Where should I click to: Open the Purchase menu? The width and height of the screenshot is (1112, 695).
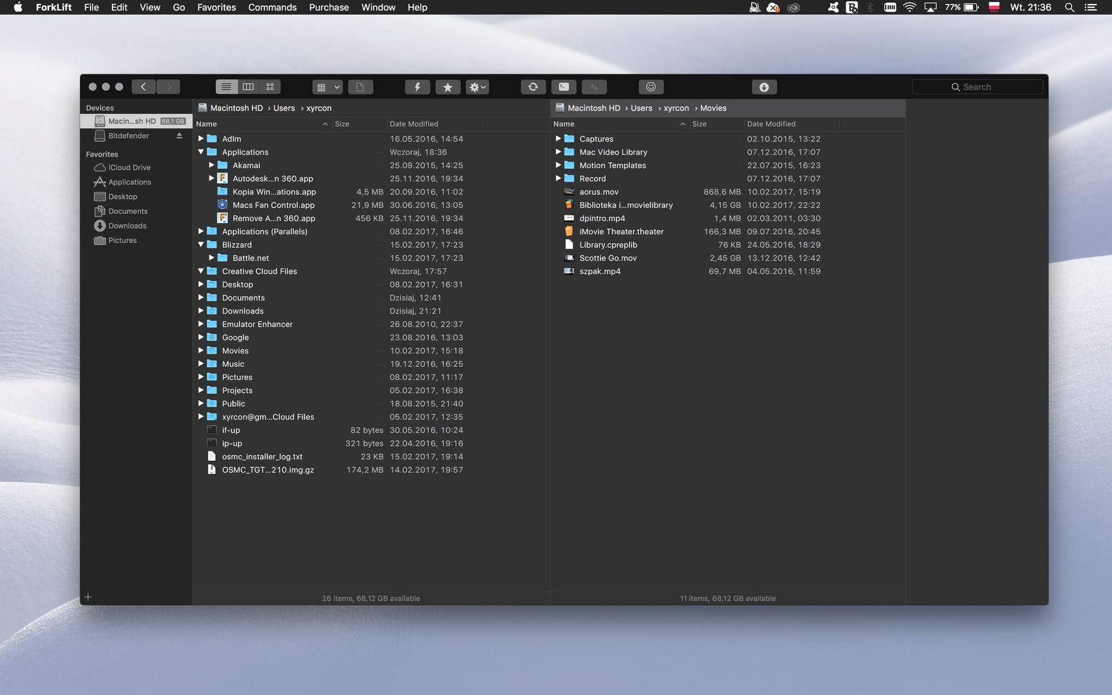[329, 7]
